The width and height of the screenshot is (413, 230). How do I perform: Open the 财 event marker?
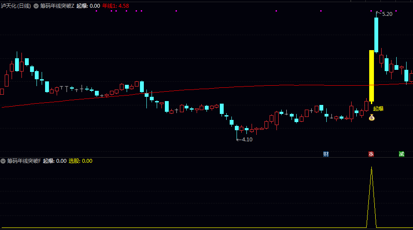click(326, 154)
